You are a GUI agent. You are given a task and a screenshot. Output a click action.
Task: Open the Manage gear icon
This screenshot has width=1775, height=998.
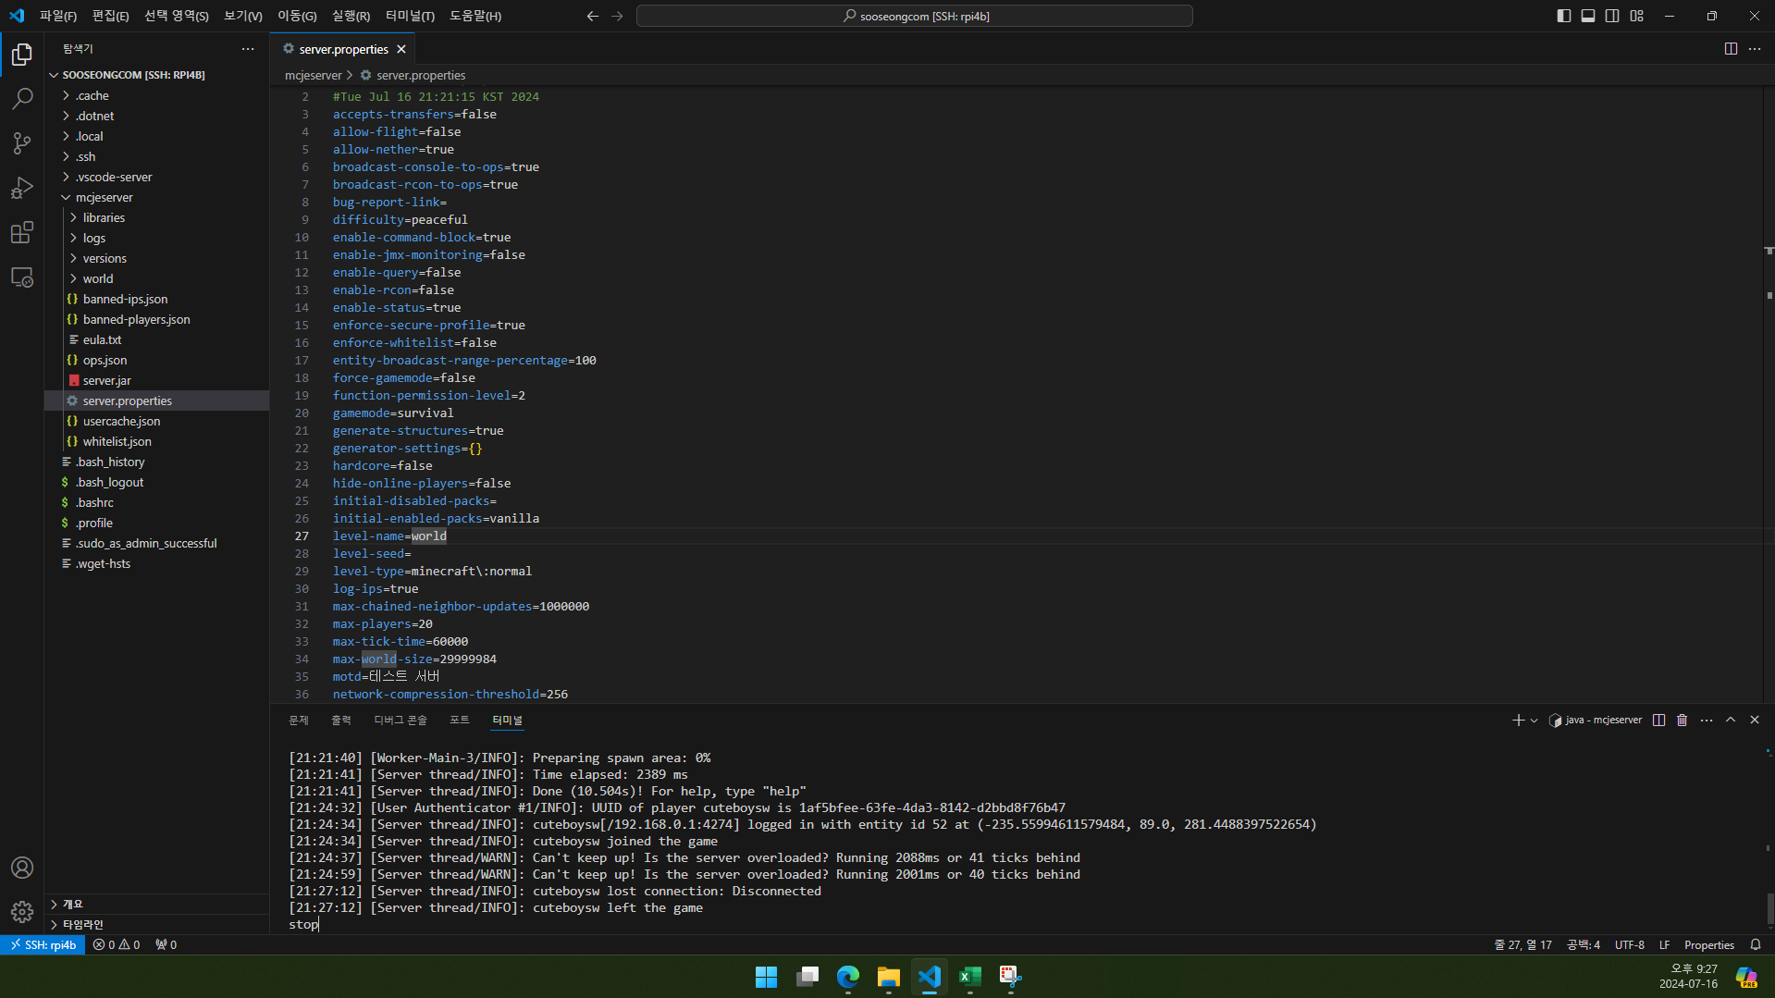pyautogui.click(x=22, y=912)
